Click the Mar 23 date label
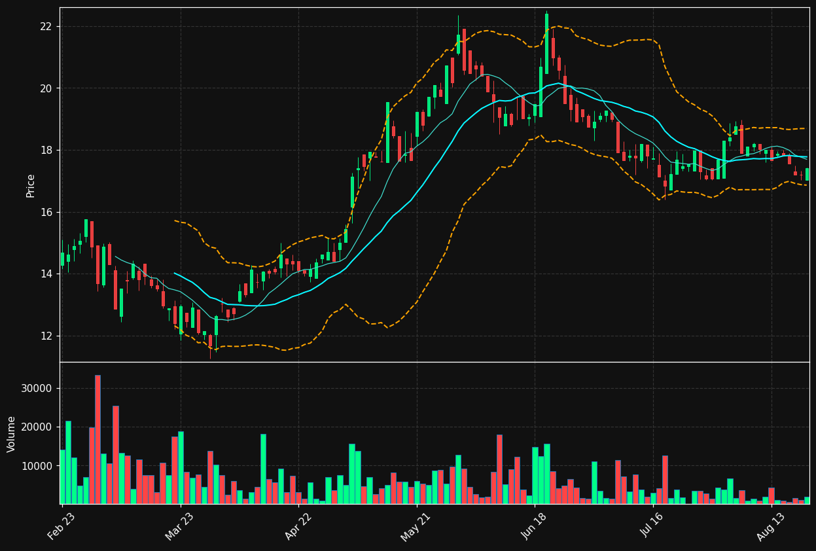 click(179, 525)
